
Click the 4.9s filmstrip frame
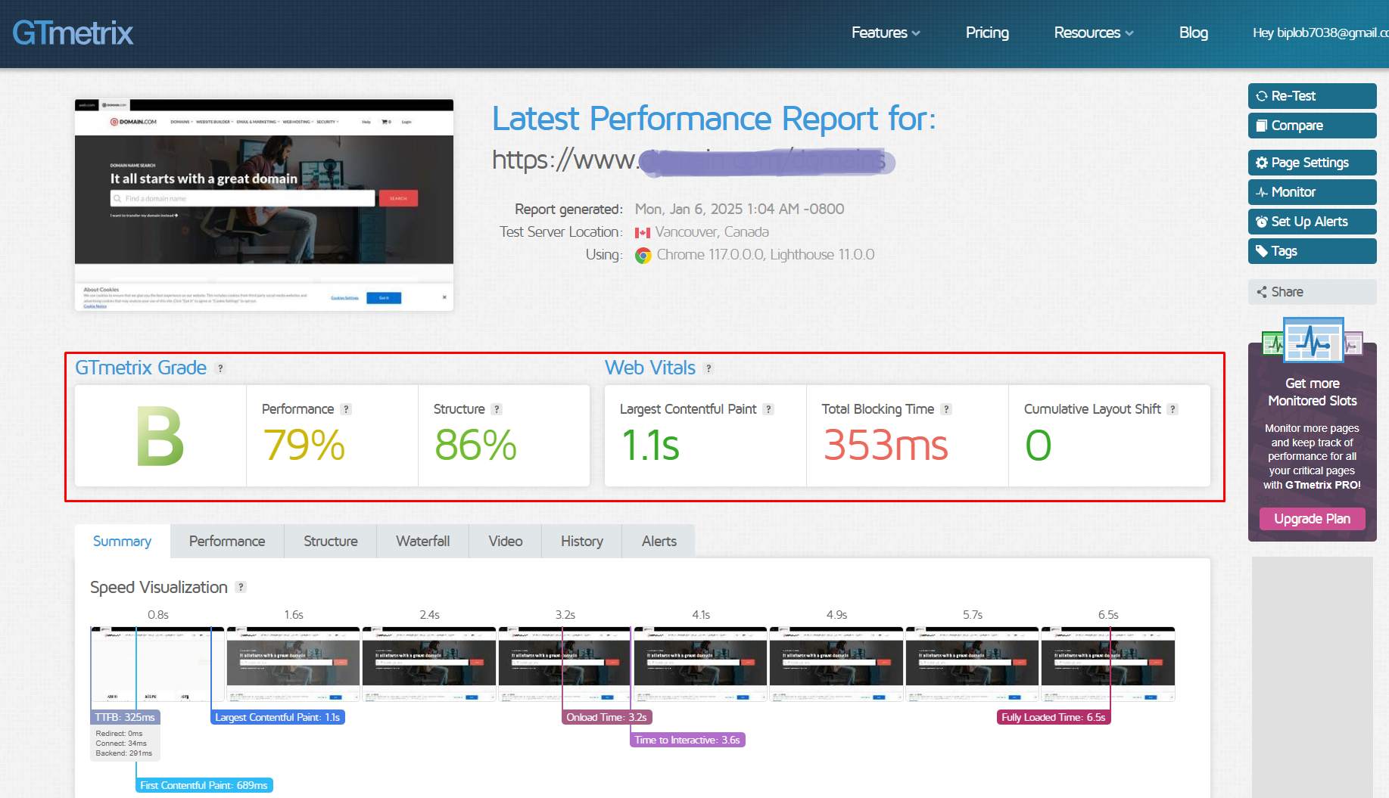tap(836, 664)
